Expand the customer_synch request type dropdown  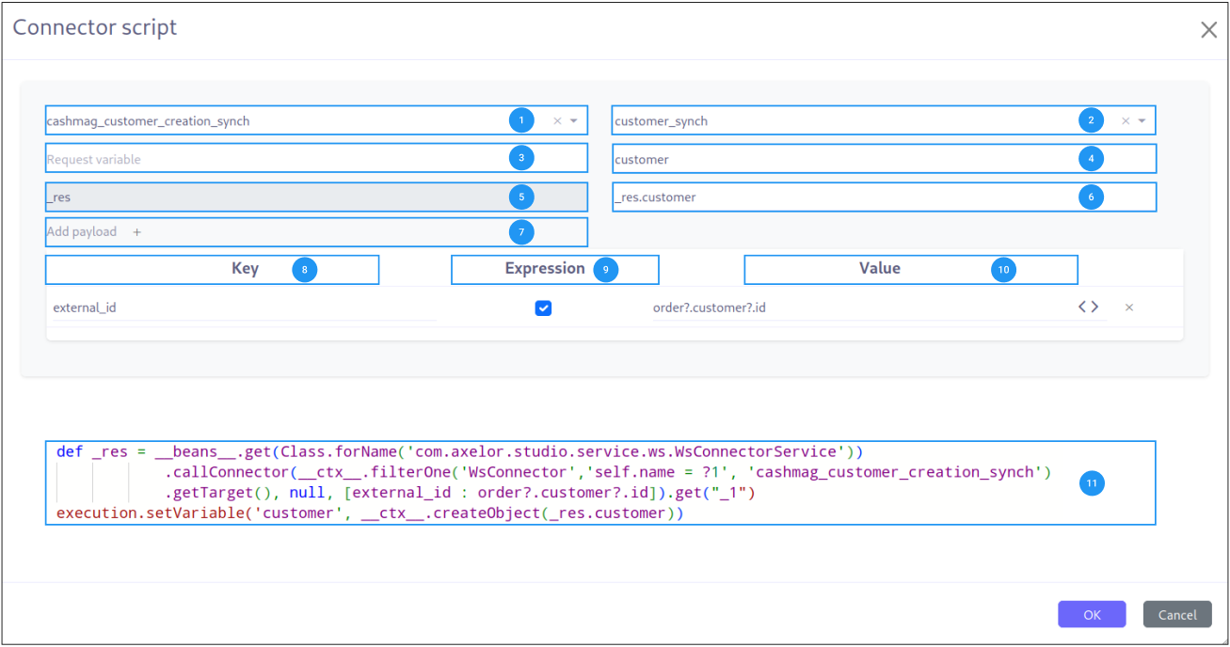click(1142, 120)
